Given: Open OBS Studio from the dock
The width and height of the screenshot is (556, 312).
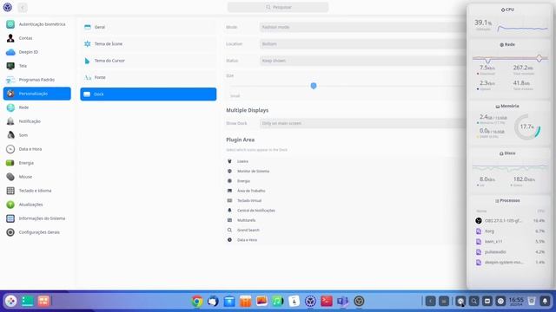Looking at the screenshot, I should click(359, 302).
